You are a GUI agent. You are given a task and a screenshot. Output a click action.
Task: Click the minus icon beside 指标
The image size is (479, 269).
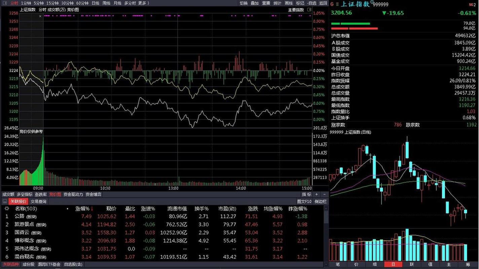point(324,194)
